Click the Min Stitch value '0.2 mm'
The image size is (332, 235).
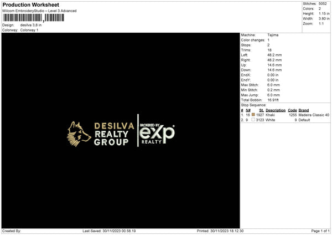click(x=273, y=90)
